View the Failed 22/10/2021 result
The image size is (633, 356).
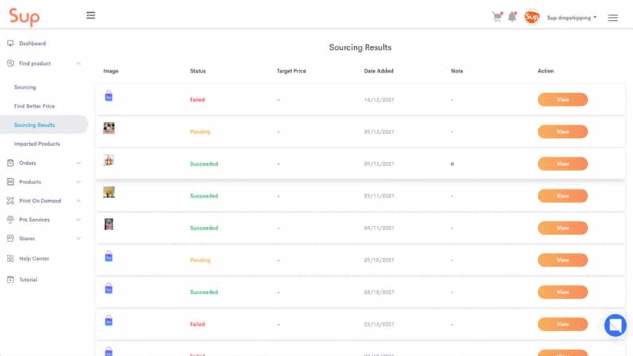pyautogui.click(x=563, y=324)
